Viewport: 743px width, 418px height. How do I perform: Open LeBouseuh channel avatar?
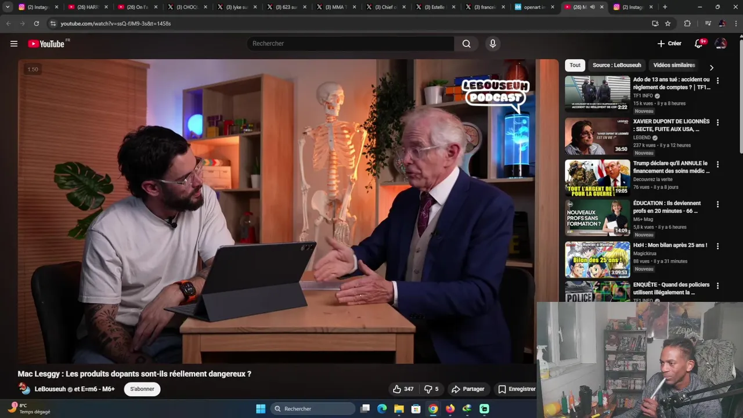click(24, 389)
